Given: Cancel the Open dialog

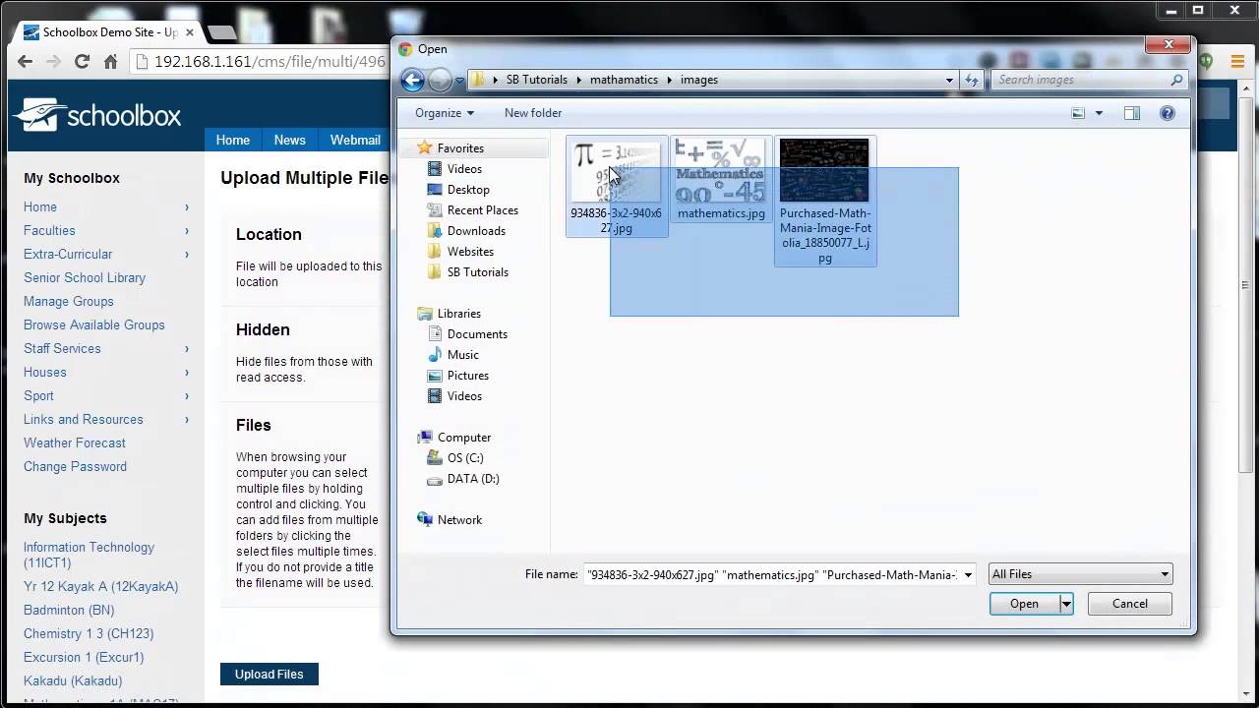Looking at the screenshot, I should pos(1130,604).
